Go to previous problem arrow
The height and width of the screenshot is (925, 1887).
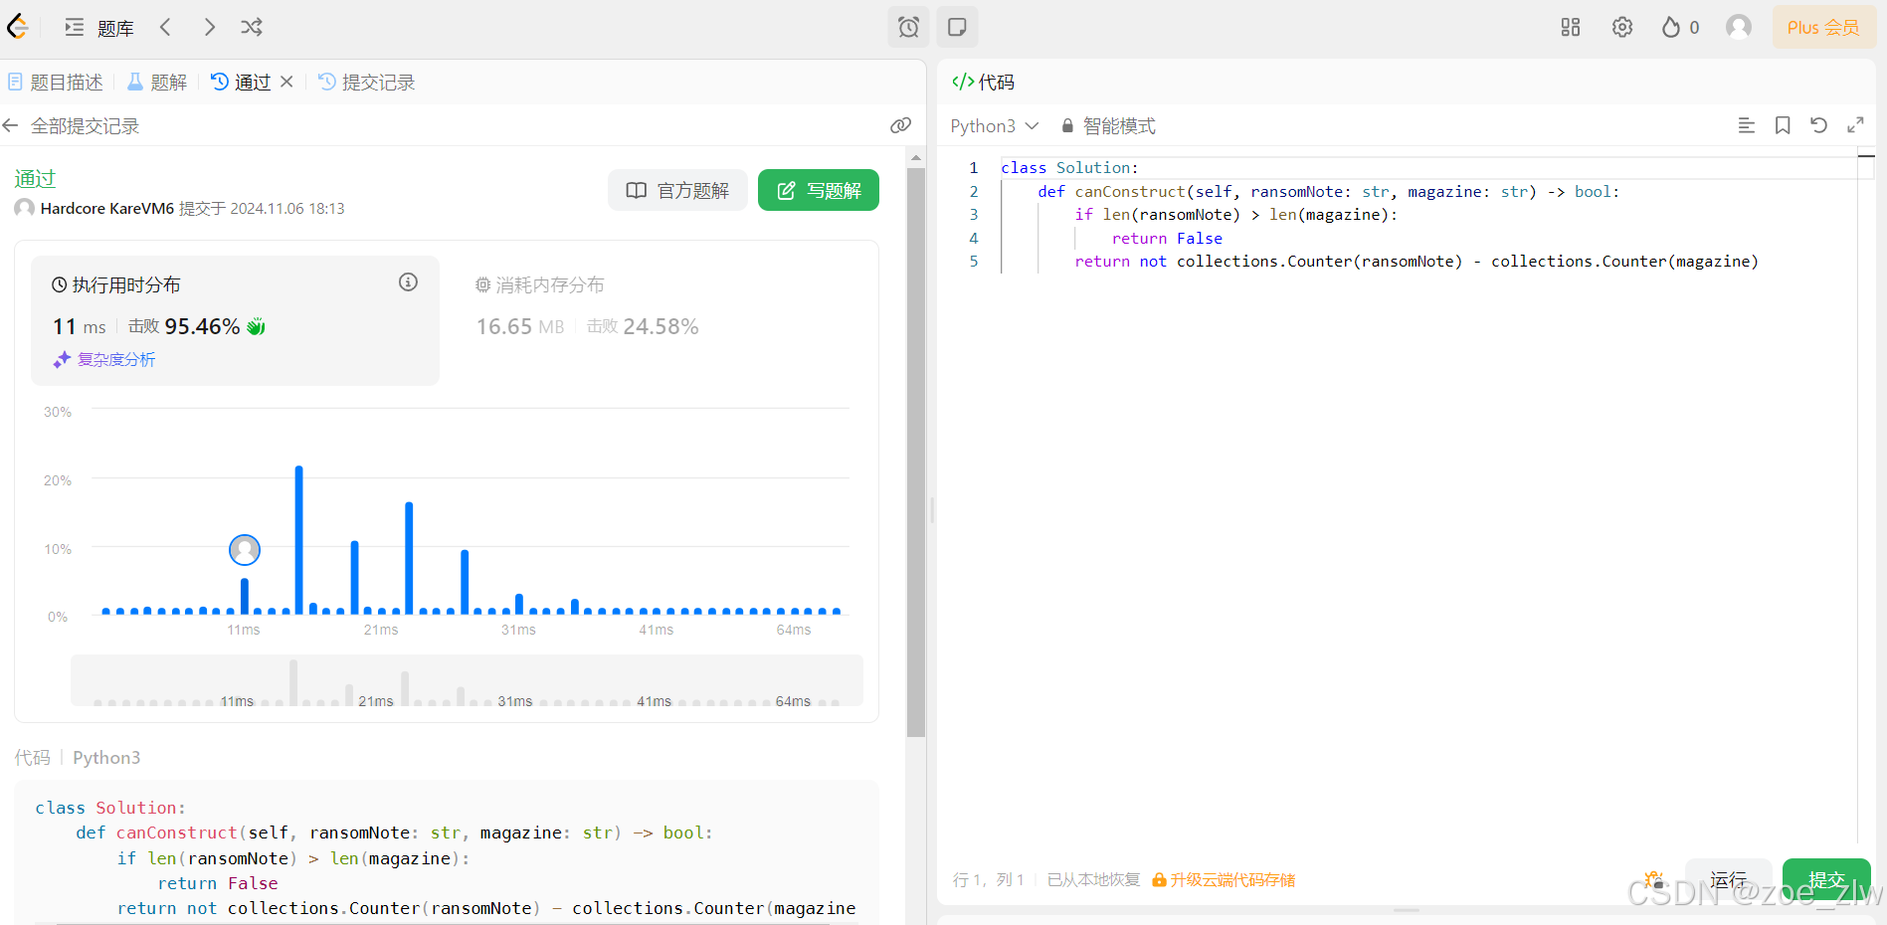point(166,27)
